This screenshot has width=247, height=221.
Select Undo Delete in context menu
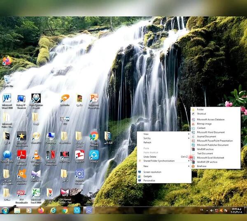164,157
